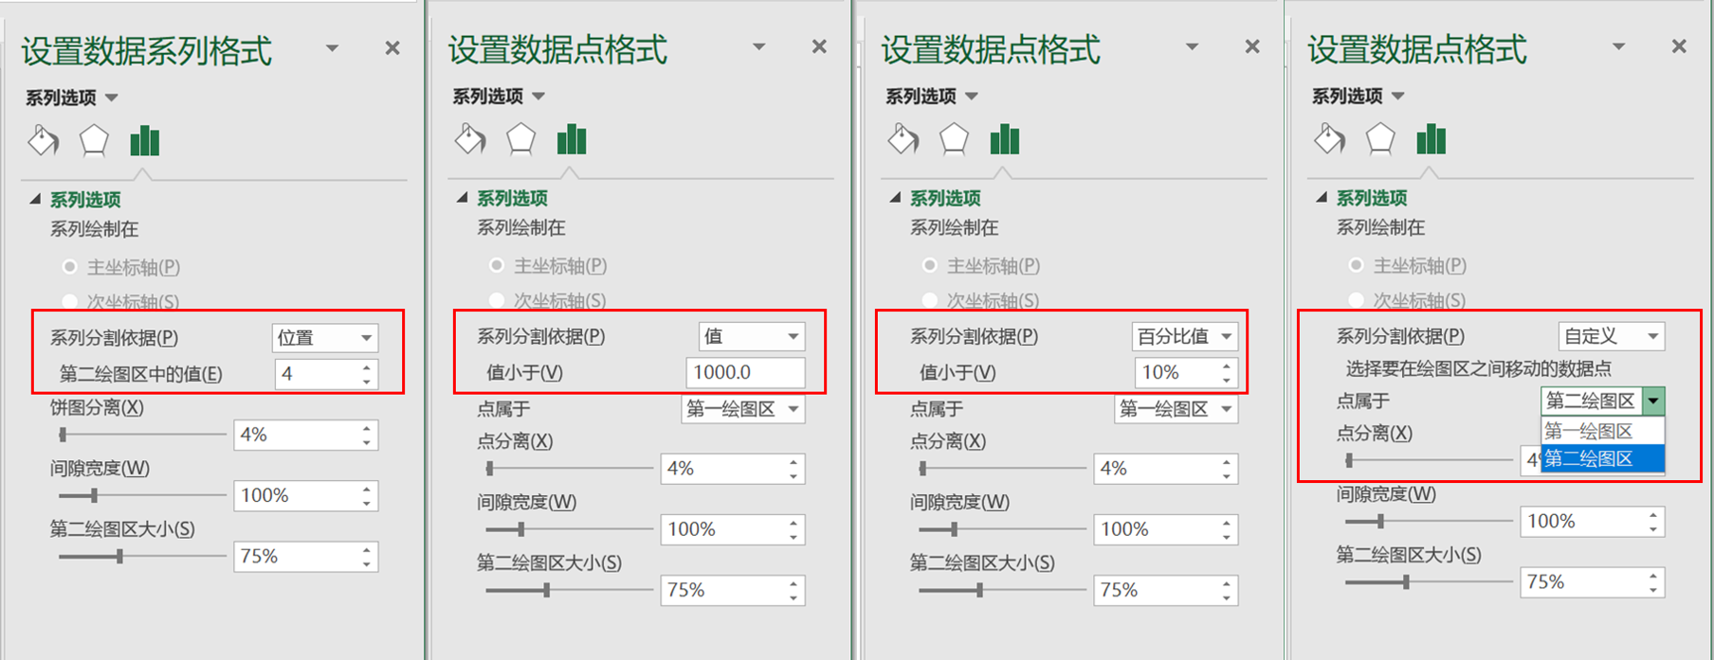Choose 第一绘图区 from the open dropdown list
Viewport: 1714px width, 660px height.
[1602, 432]
